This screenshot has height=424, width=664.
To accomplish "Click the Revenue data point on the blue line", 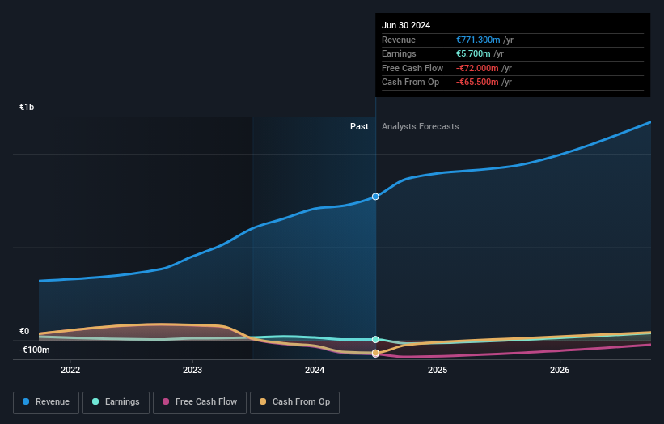I will [375, 197].
